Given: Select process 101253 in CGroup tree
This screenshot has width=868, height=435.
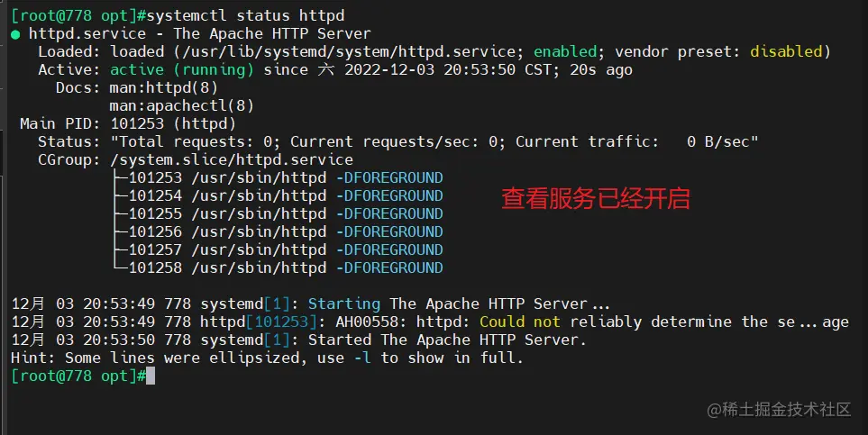Looking at the screenshot, I should click(x=154, y=177).
